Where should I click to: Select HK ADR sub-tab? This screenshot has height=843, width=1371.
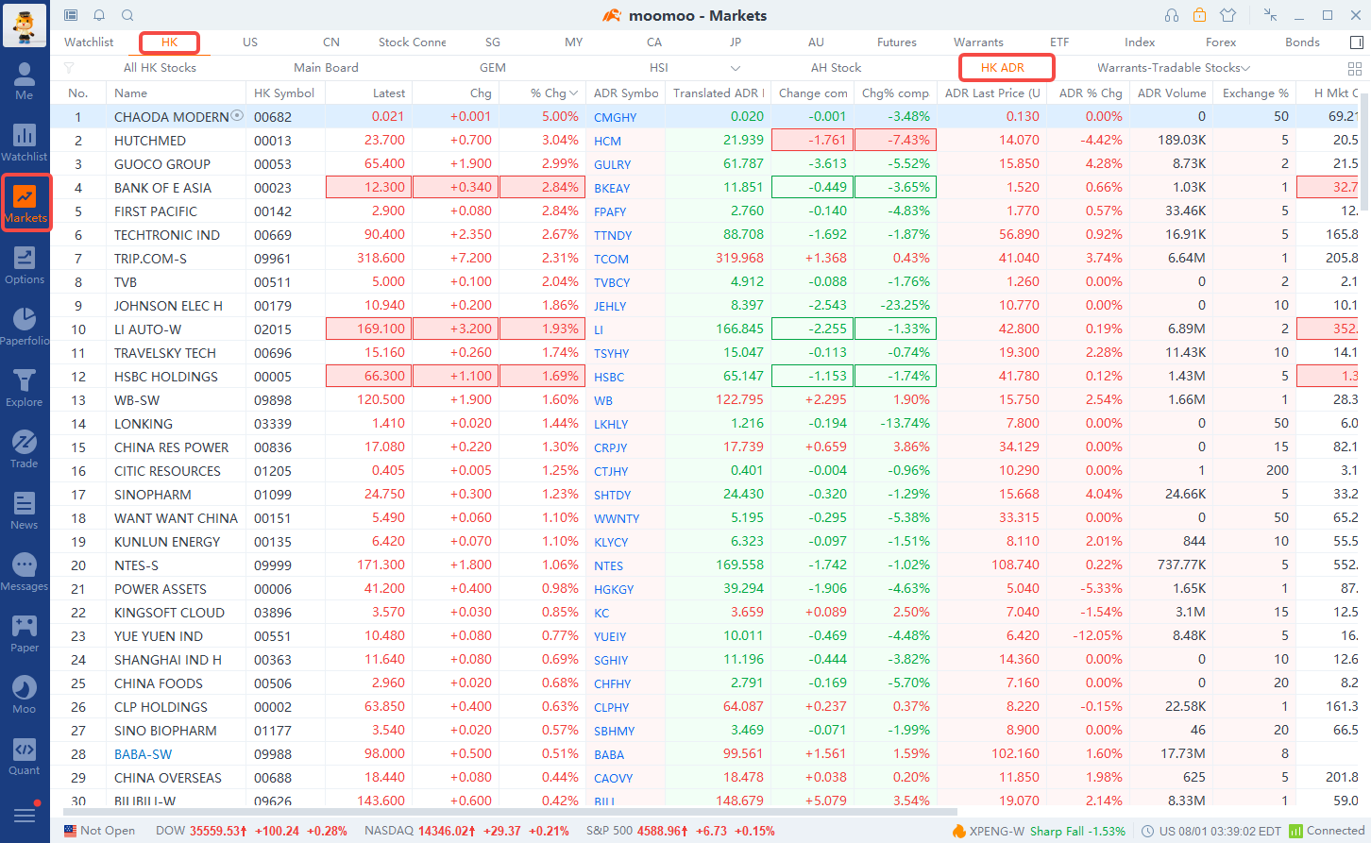click(x=1003, y=68)
